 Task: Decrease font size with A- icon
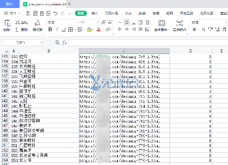[110, 22]
